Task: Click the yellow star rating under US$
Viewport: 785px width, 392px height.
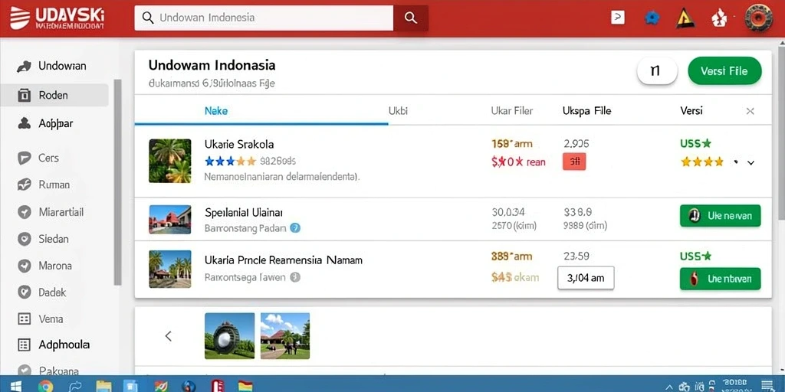Action: [x=702, y=162]
